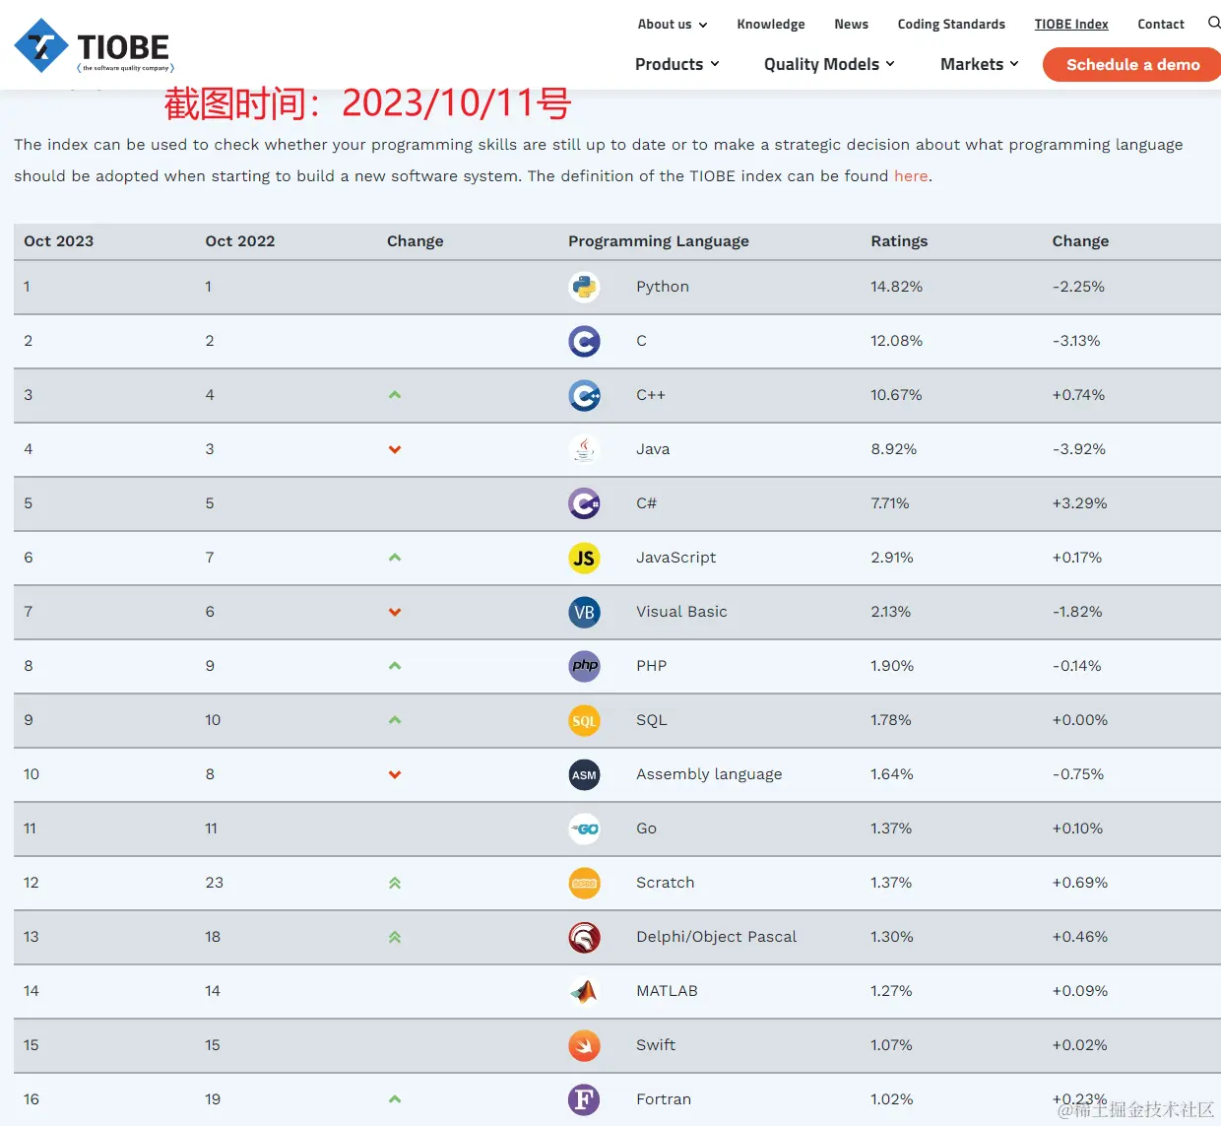Image resolution: width=1221 pixels, height=1126 pixels.
Task: Click C#'s +3.29% change value
Action: 1079,503
